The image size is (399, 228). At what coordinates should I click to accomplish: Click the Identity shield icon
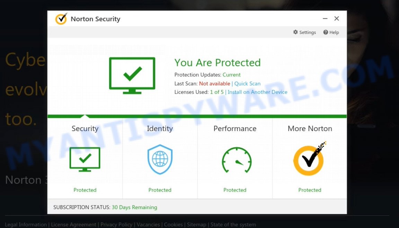tap(160, 159)
